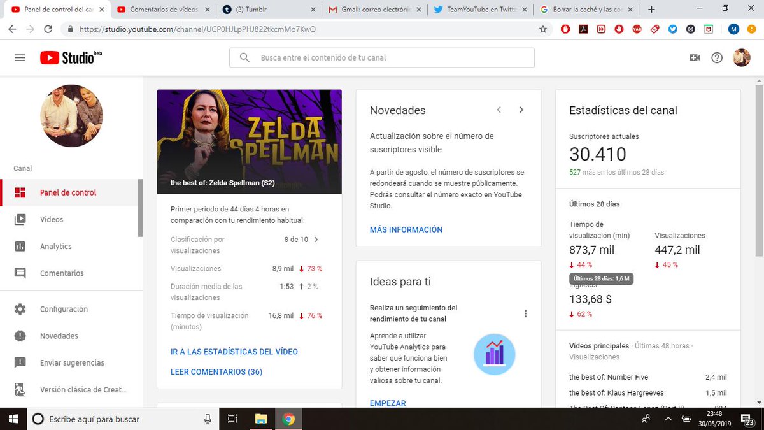
Task: Click the red tag extension icon
Action: pos(654,29)
